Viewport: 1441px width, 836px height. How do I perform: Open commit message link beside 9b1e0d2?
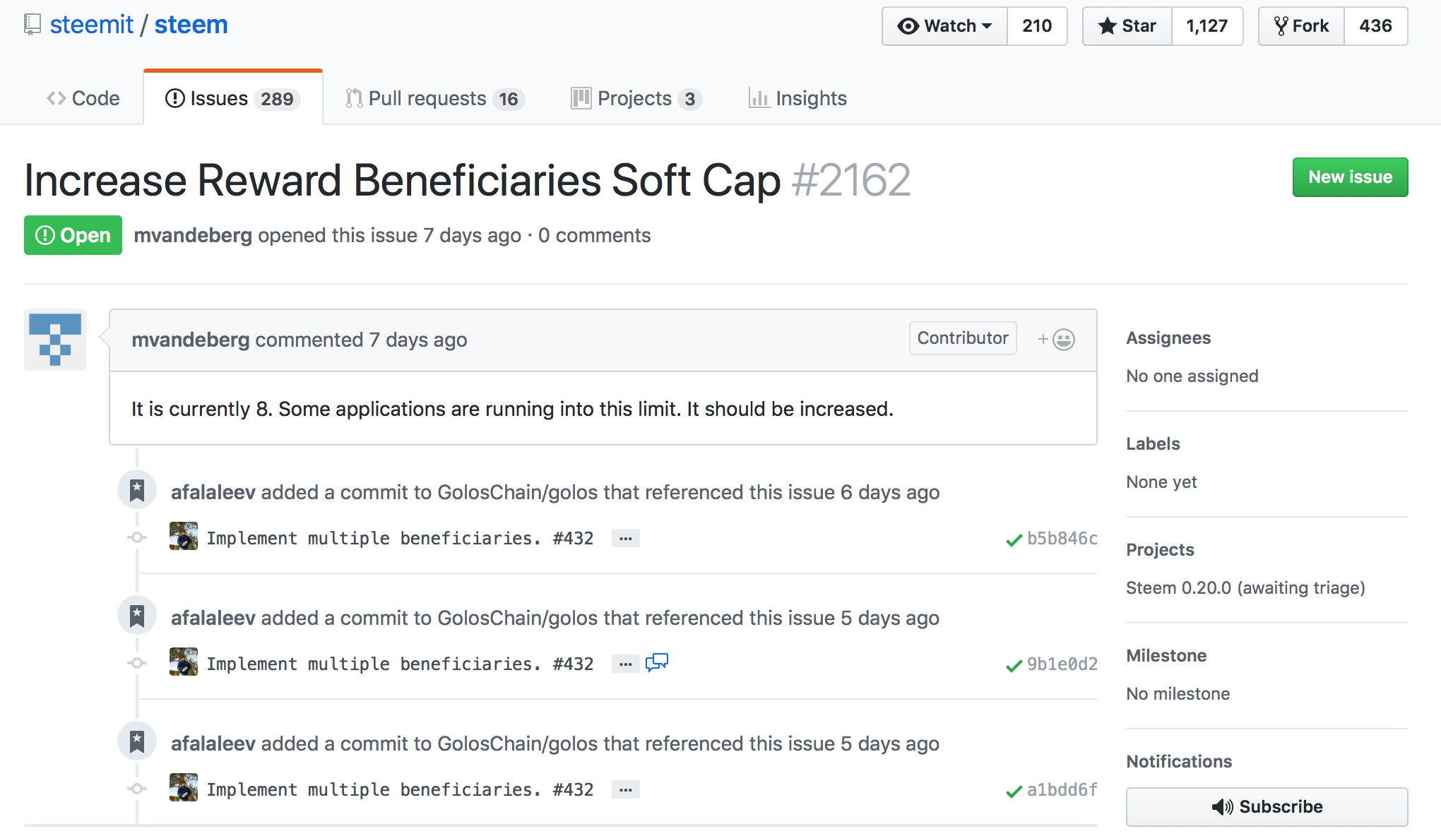[400, 664]
